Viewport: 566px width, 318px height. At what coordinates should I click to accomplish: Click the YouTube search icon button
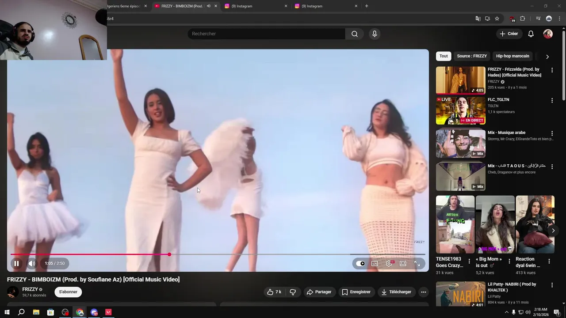tap(355, 34)
